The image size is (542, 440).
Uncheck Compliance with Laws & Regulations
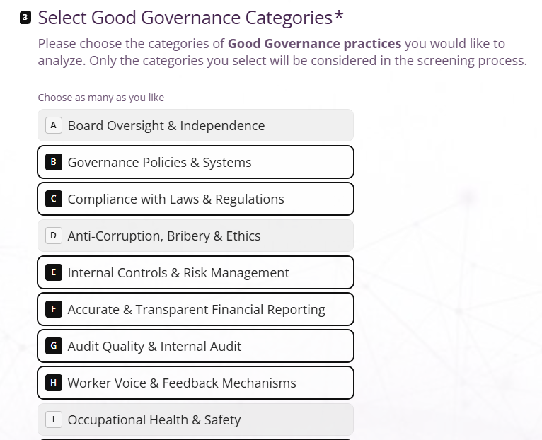[x=196, y=199]
